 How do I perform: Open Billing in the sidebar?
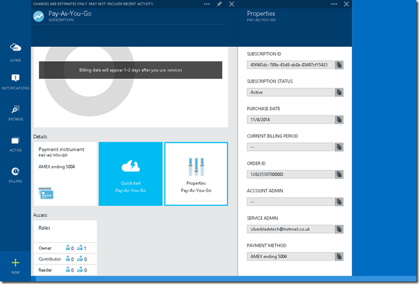tap(16, 174)
